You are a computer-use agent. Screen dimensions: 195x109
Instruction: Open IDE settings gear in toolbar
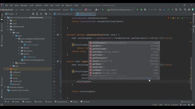189,10
